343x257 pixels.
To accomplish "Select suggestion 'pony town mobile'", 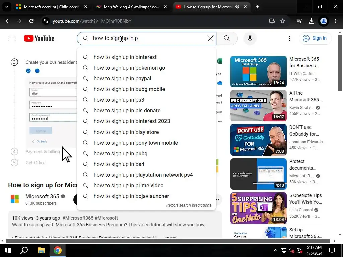I will pyautogui.click(x=147, y=143).
